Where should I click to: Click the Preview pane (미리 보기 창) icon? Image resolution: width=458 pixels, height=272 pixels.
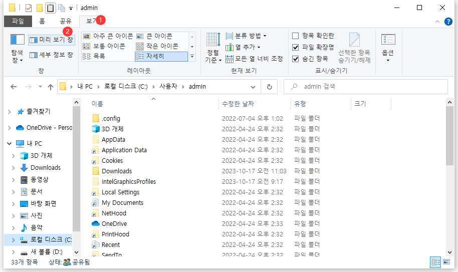click(x=34, y=40)
